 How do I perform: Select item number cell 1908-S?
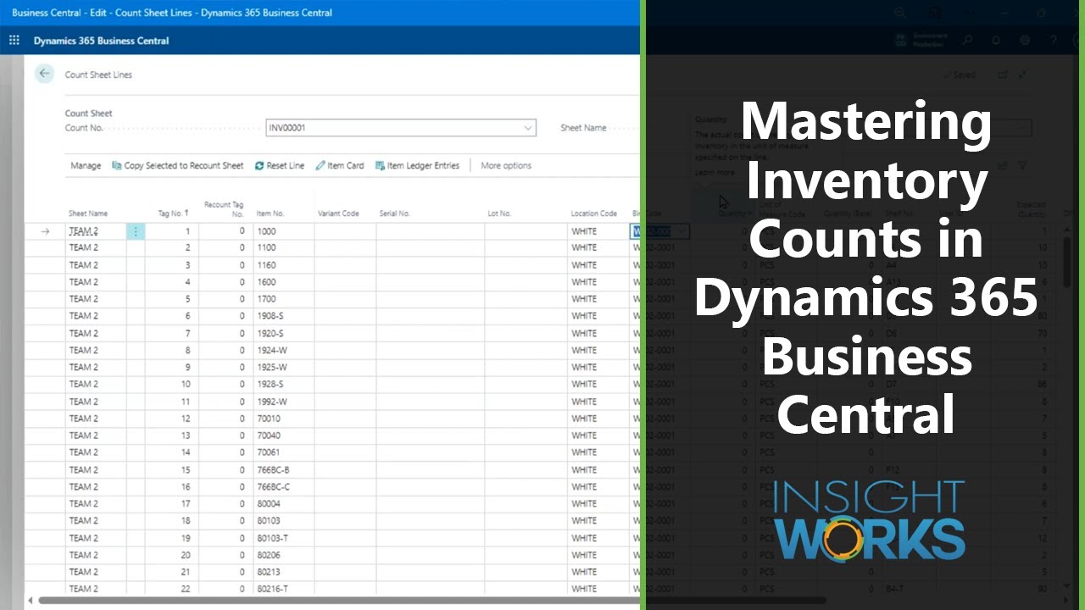[284, 316]
